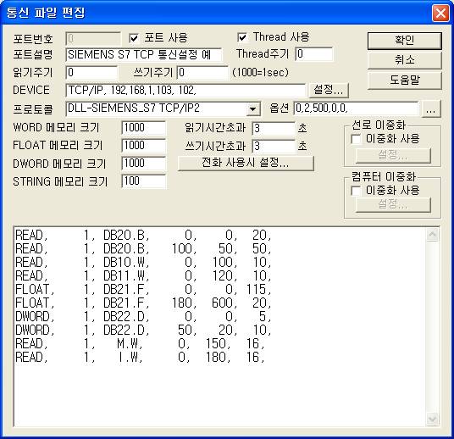Enable 컴퓨터 이중화 사용 checkbox
This screenshot has height=439, width=454.
point(356,191)
